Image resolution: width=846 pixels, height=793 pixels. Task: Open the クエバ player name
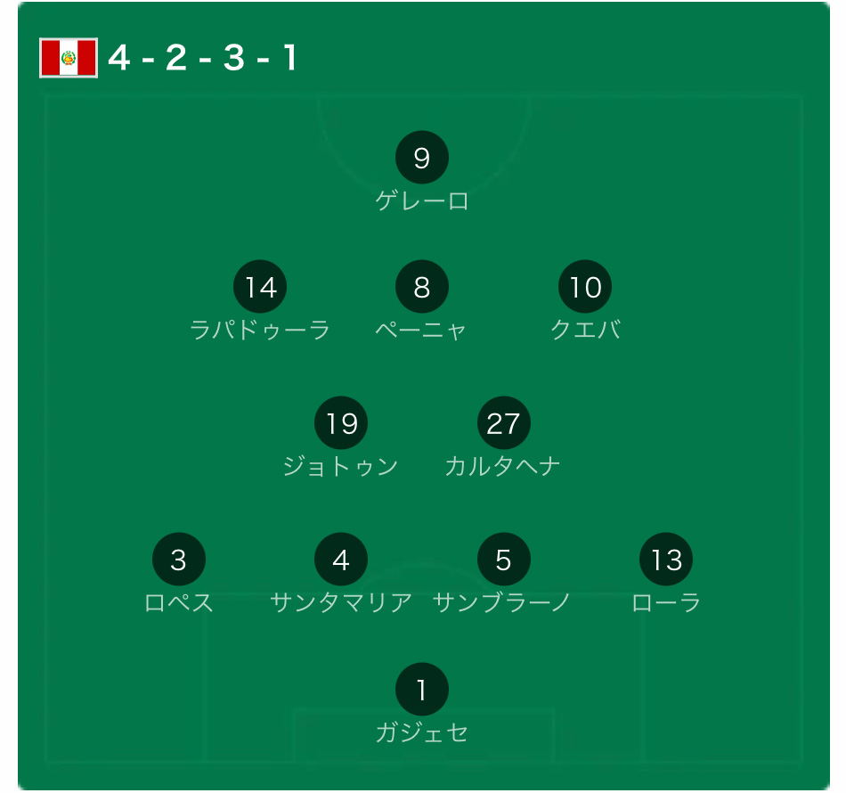(x=585, y=330)
